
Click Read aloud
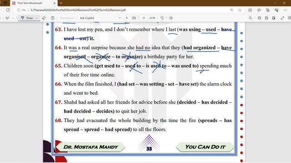pos(67,18)
